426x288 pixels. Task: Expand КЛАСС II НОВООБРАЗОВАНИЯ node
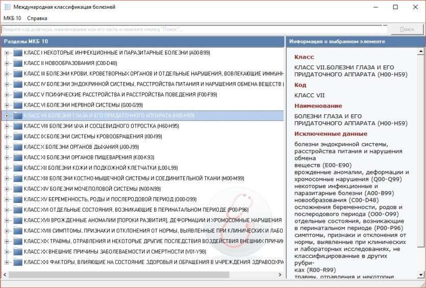[x=7, y=63]
